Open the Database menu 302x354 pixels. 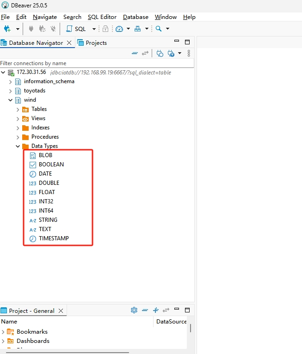click(136, 17)
